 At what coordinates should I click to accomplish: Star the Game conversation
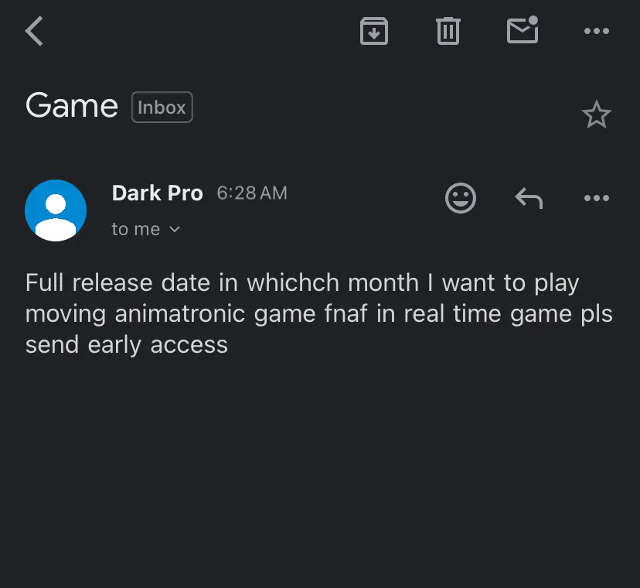596,115
